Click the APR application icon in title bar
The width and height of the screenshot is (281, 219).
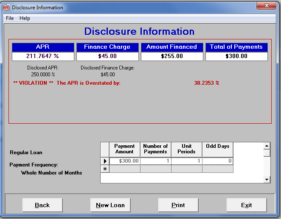[x=6, y=8]
